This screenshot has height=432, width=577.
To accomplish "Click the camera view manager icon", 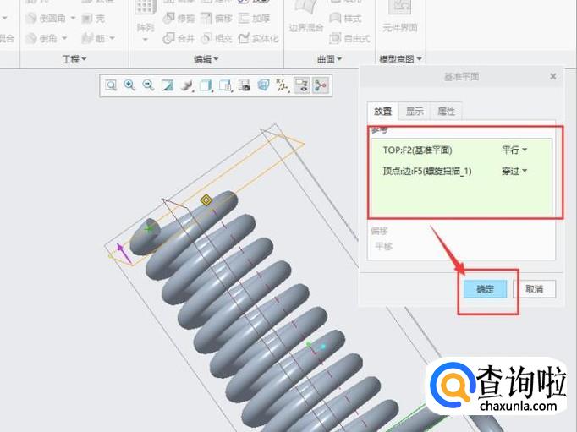I will 245,85.
